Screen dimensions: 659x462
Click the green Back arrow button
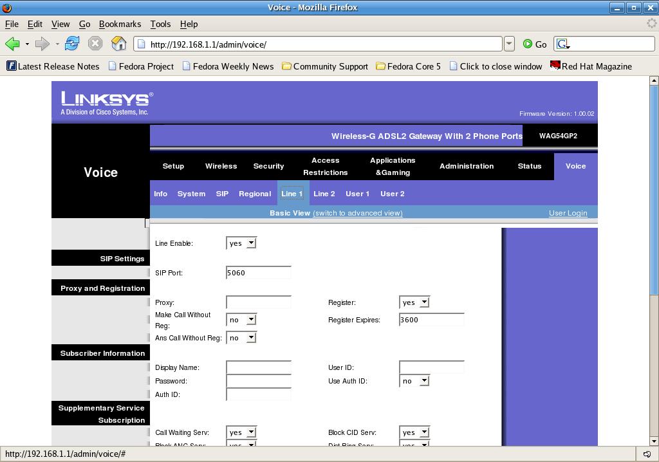point(12,44)
